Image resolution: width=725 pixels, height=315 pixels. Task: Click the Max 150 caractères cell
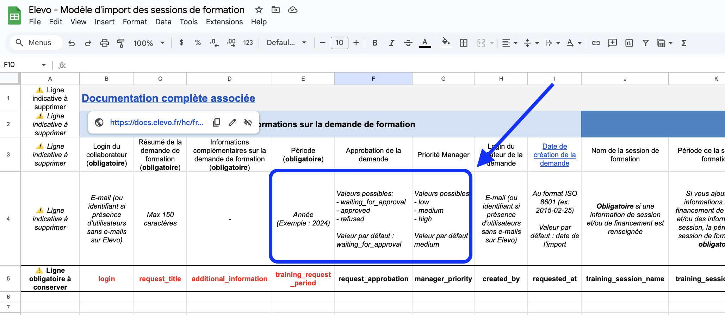tap(160, 219)
